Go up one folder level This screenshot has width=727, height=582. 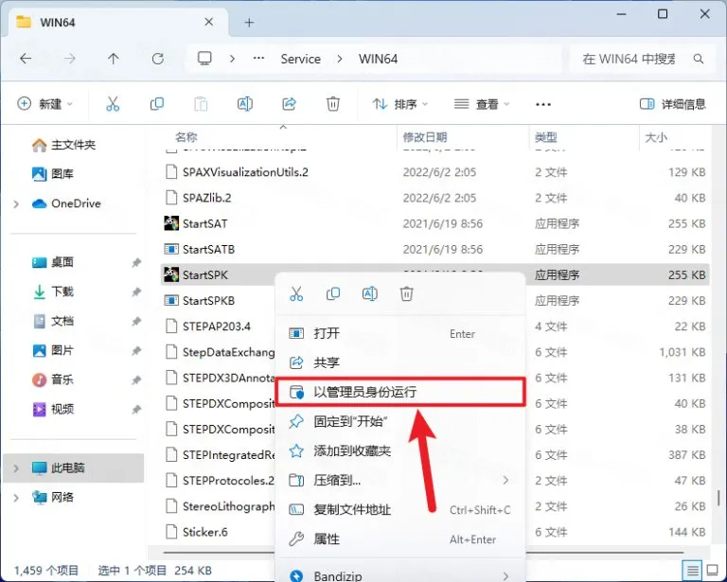pyautogui.click(x=114, y=59)
